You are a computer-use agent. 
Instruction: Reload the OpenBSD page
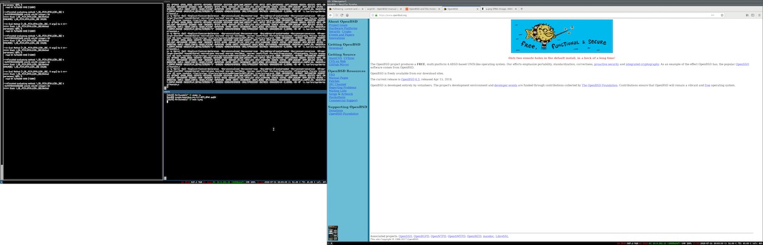coord(342,15)
